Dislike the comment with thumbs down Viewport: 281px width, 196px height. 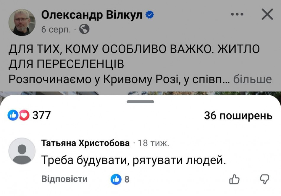264,179
